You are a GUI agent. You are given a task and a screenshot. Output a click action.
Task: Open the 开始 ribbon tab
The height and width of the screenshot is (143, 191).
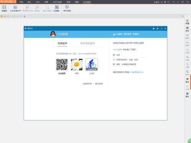[x=21, y=2]
